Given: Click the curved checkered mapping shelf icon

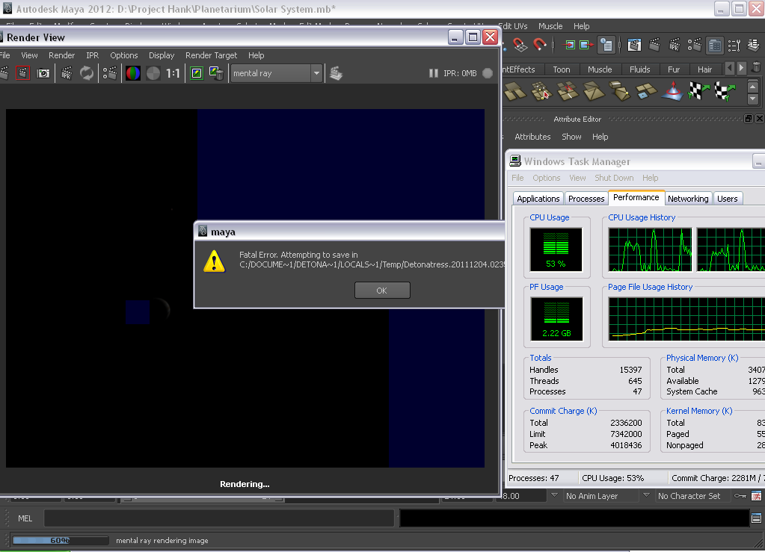Looking at the screenshot, I should click(725, 91).
